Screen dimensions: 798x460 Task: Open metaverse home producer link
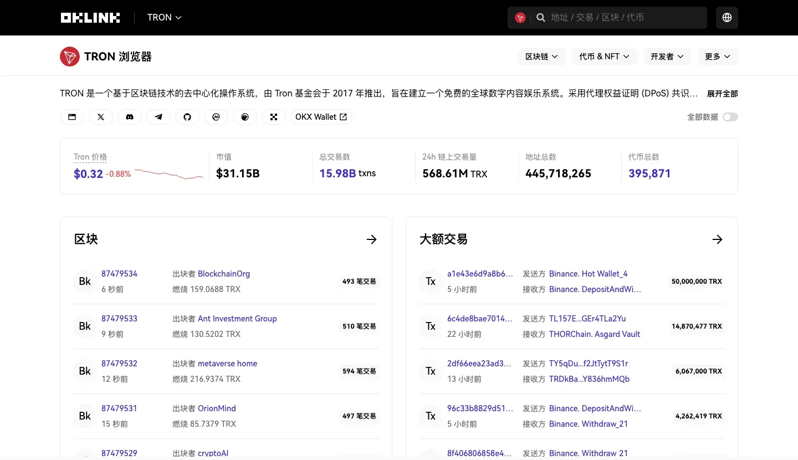(228, 364)
